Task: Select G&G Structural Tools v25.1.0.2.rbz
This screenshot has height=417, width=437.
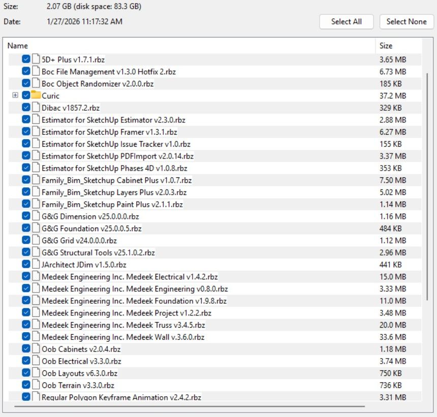Action: coord(98,252)
